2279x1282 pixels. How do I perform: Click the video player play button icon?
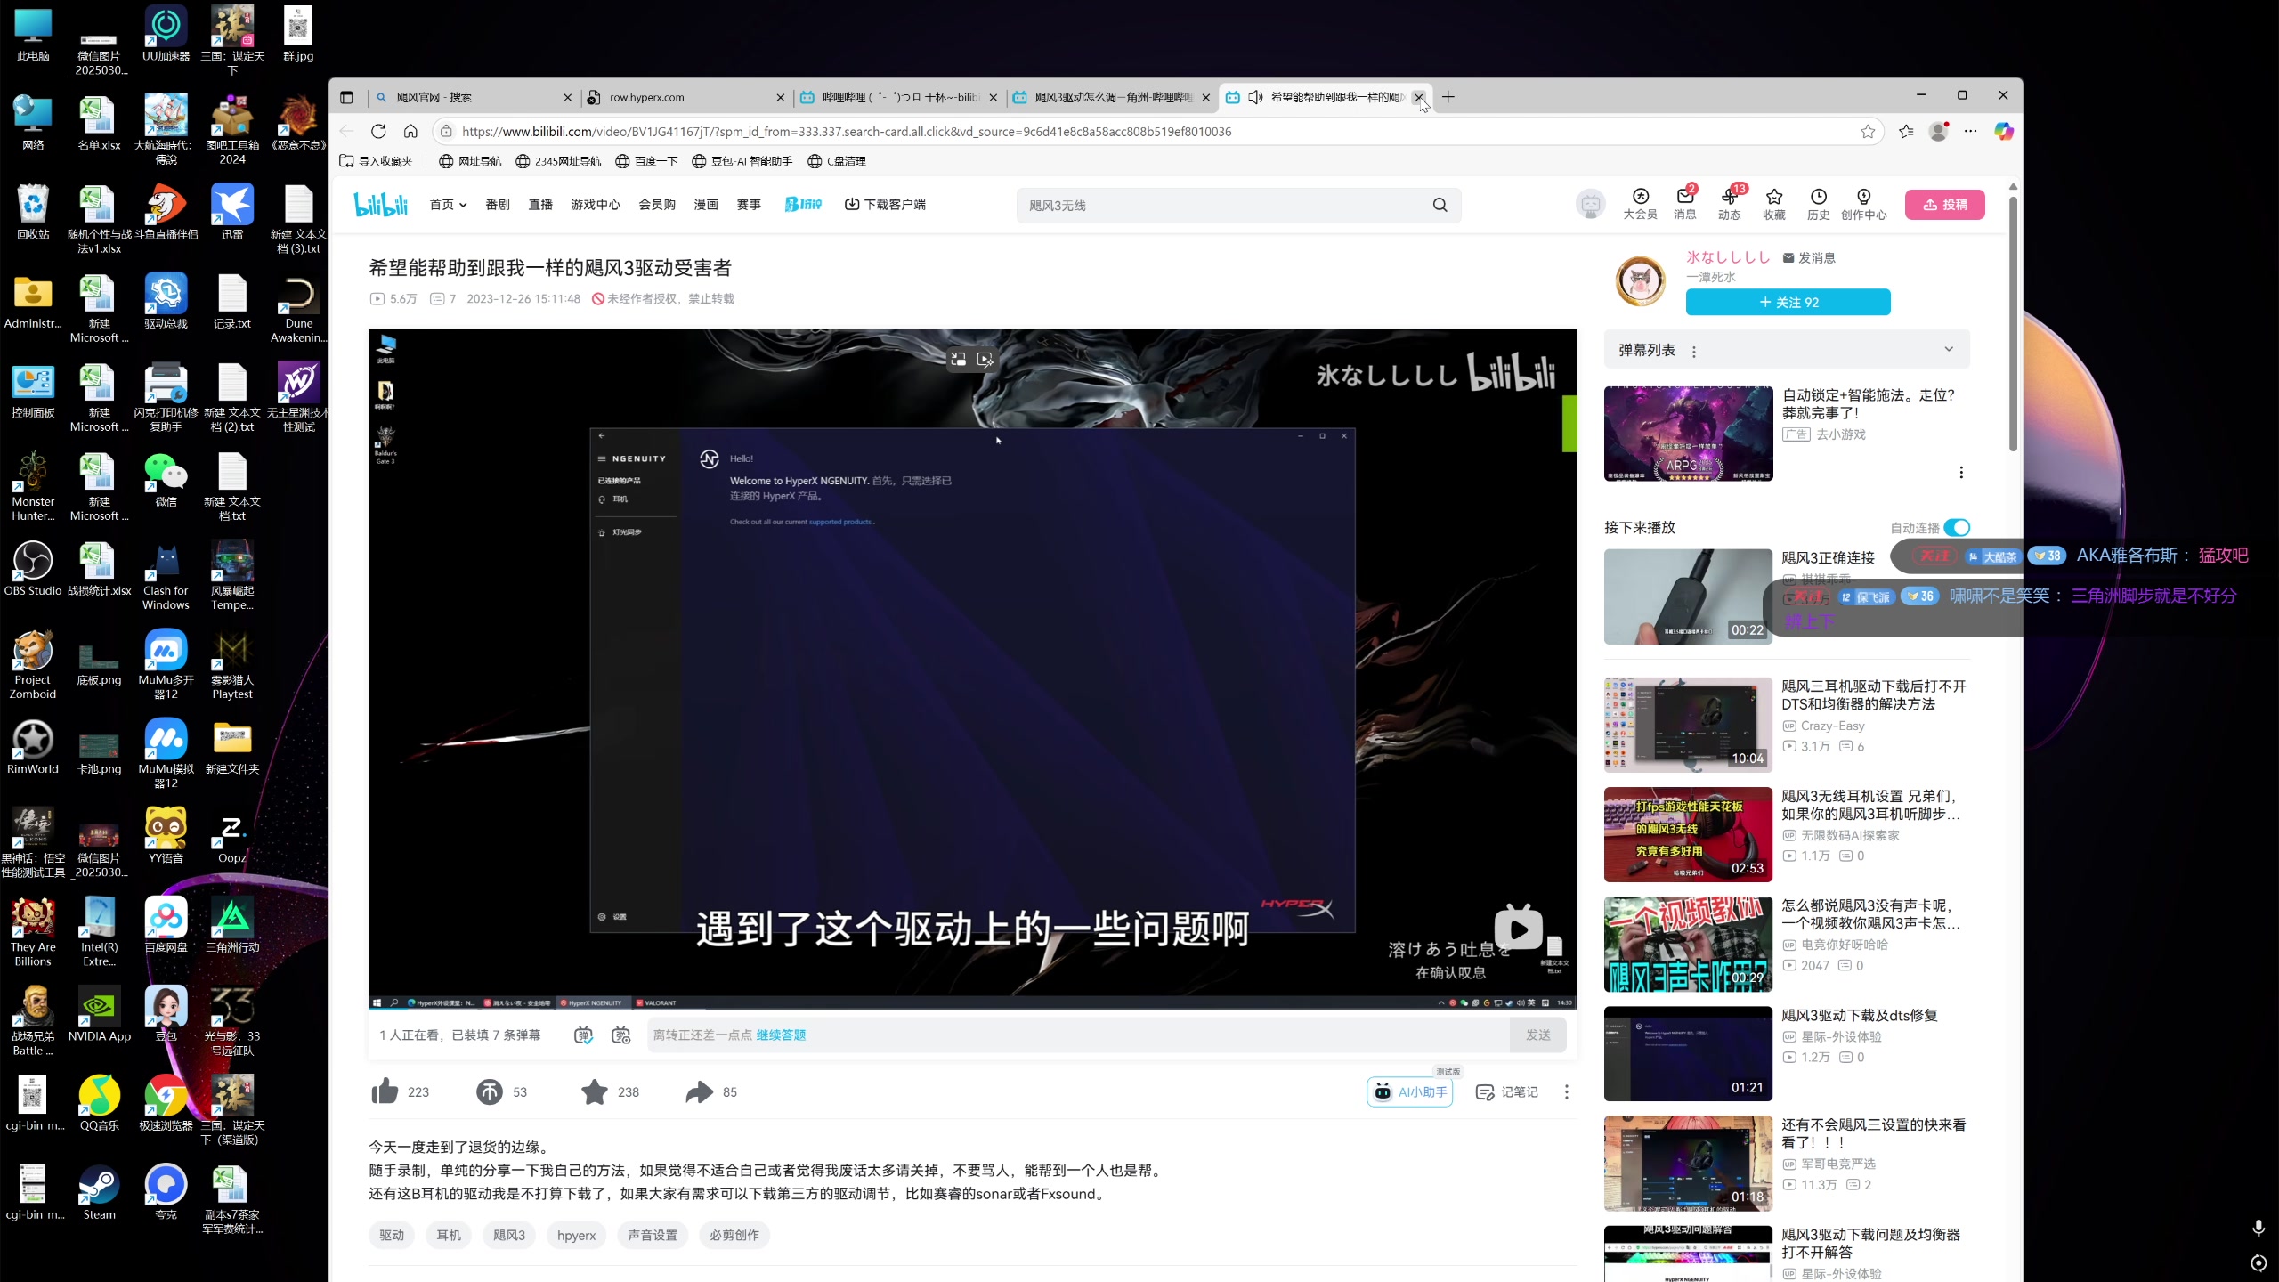click(x=1519, y=929)
